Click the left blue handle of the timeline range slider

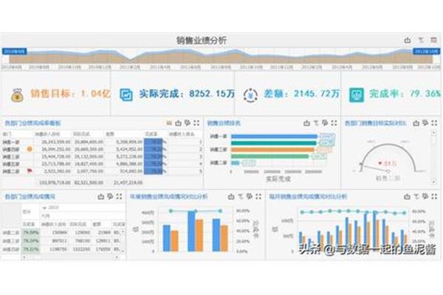(x=15, y=51)
